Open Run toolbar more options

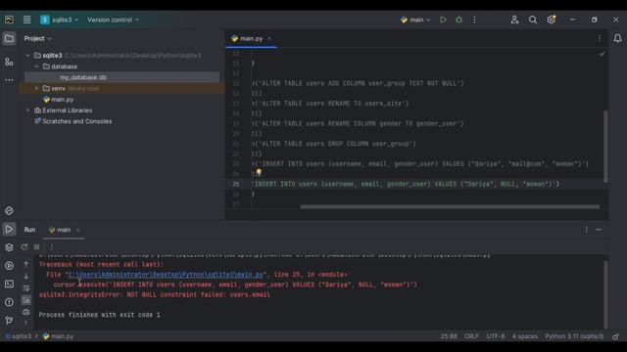pyautogui.click(x=52, y=247)
